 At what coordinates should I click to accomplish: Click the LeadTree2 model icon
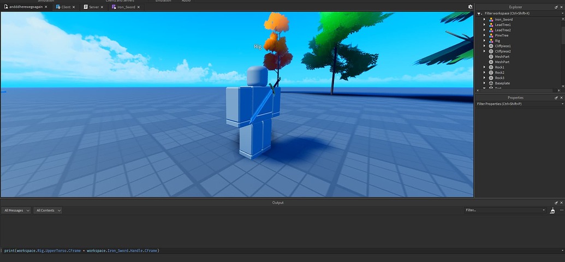pyautogui.click(x=491, y=30)
